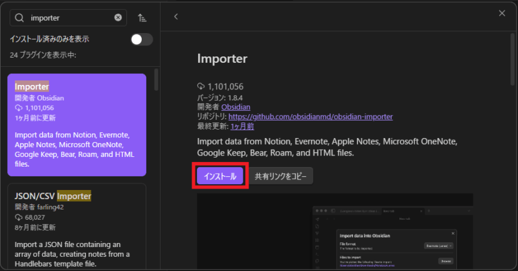518x271 pixels.
Task: Click the Importer plugin preview screenshot
Action: (335, 231)
